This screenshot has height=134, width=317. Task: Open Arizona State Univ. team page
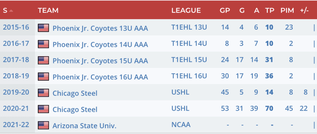tap(85, 126)
